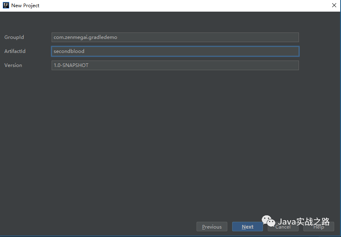Click the Version label

(13, 65)
